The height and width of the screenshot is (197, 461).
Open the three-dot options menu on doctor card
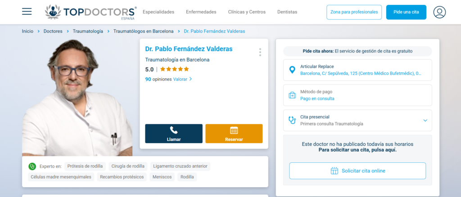260,52
